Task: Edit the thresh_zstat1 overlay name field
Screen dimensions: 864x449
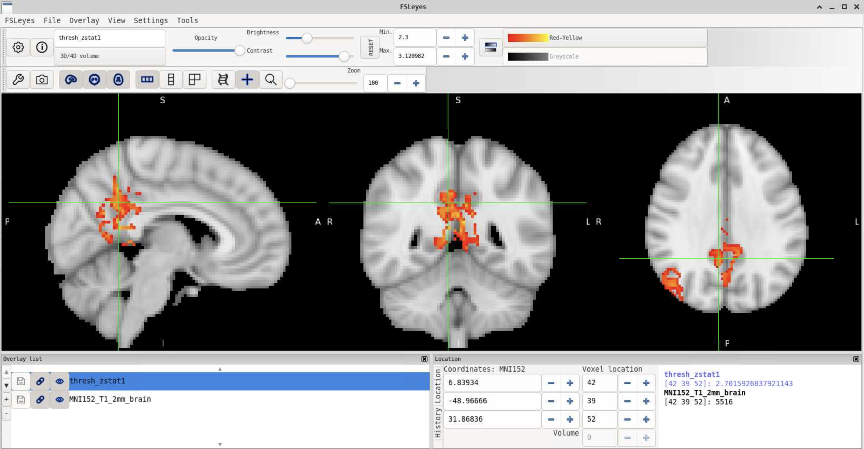Action: (110, 38)
